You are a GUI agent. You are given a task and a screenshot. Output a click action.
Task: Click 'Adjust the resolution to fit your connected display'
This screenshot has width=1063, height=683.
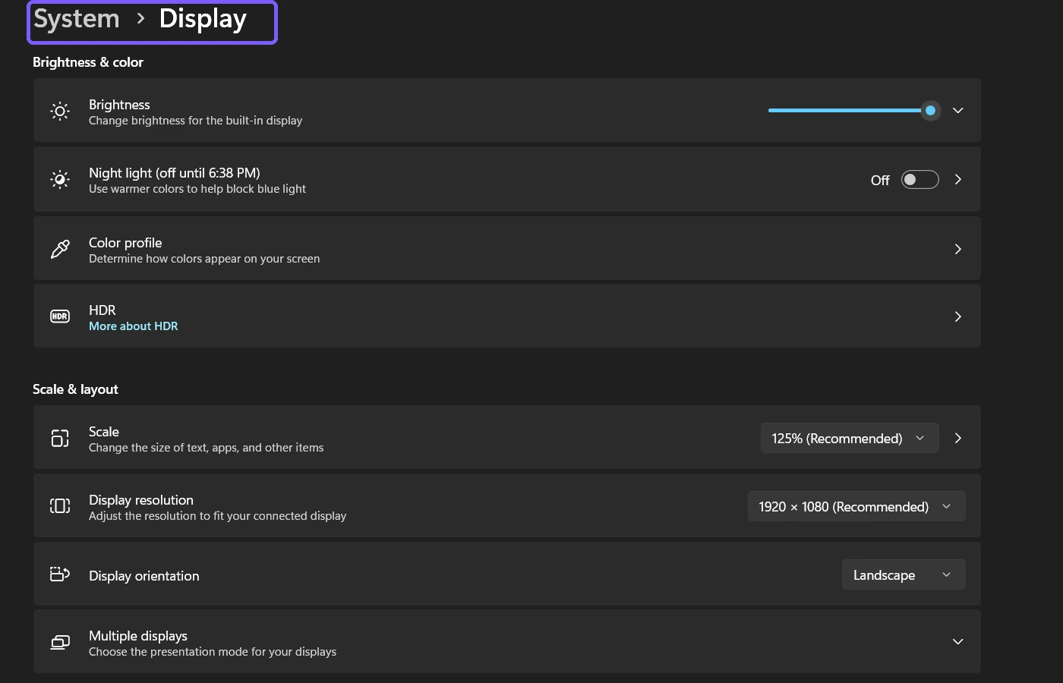pyautogui.click(x=218, y=516)
